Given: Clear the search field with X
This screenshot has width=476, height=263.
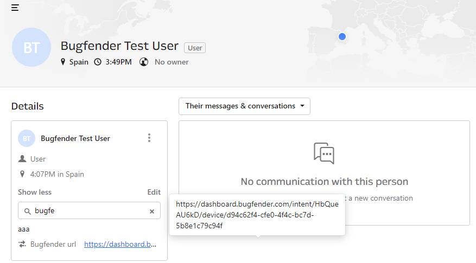Looking at the screenshot, I should tap(152, 211).
